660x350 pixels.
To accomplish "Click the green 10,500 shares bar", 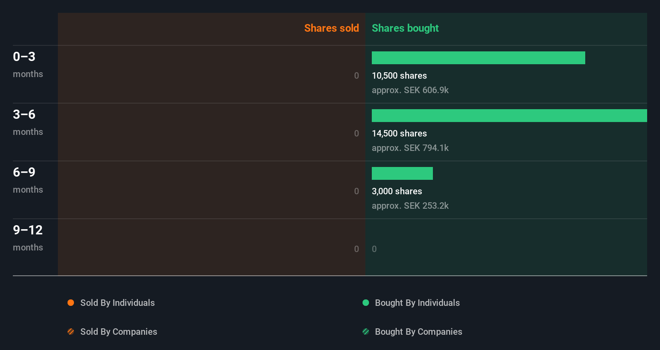I will [x=478, y=58].
